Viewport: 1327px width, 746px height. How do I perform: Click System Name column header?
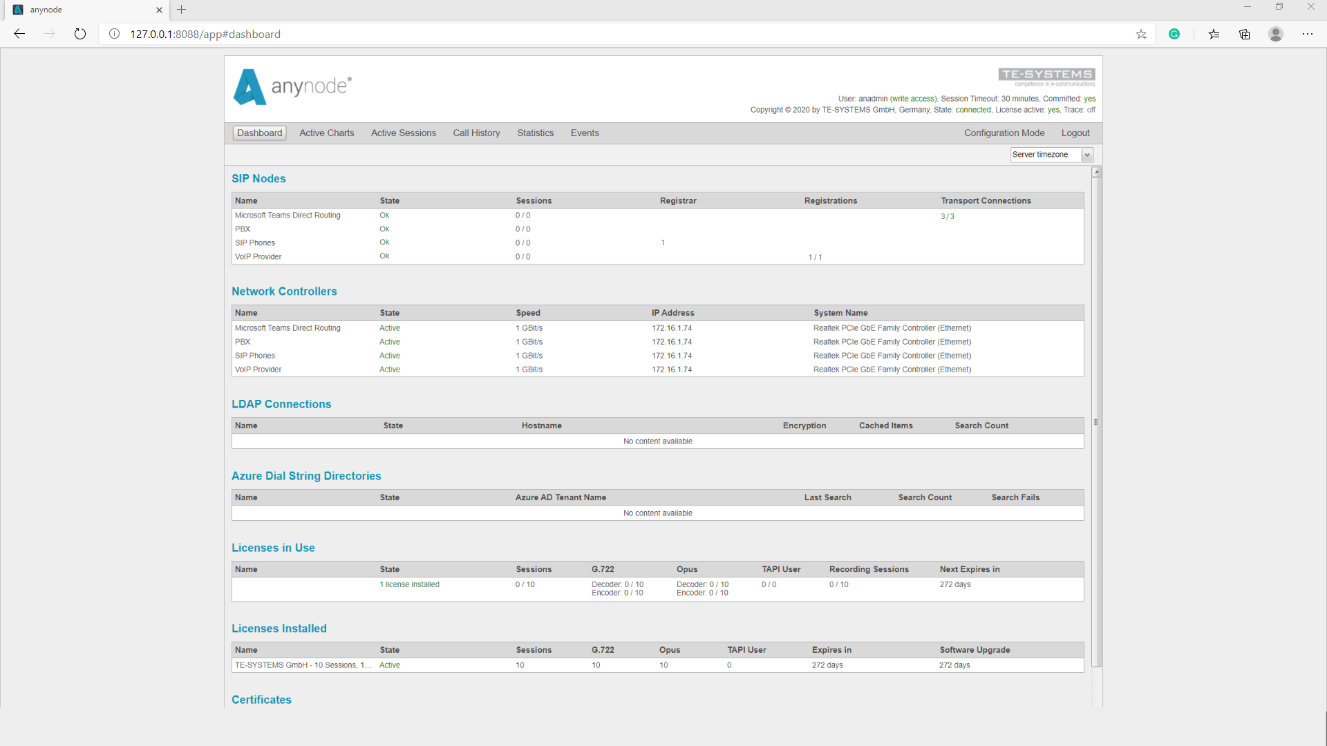[840, 313]
